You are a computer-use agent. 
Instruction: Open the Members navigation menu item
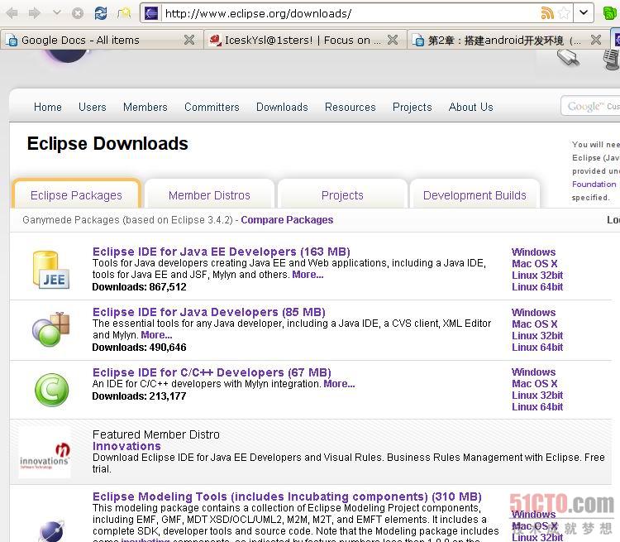click(145, 107)
